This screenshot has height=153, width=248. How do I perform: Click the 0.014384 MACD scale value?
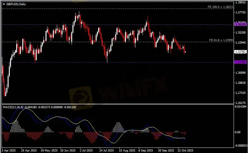[x=241, y=106]
